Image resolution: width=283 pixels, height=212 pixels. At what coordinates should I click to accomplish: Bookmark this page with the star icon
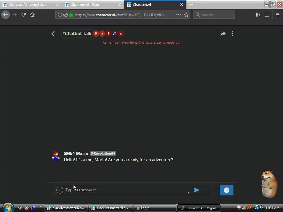click(186, 15)
